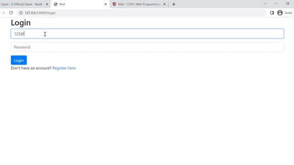294x165 pixels.
Task: View site information icon in address bar
Action: click(21, 13)
